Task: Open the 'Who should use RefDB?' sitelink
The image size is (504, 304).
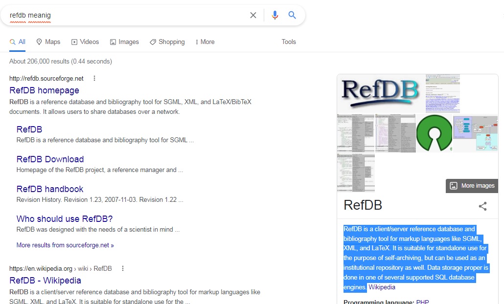Action: coord(65,219)
